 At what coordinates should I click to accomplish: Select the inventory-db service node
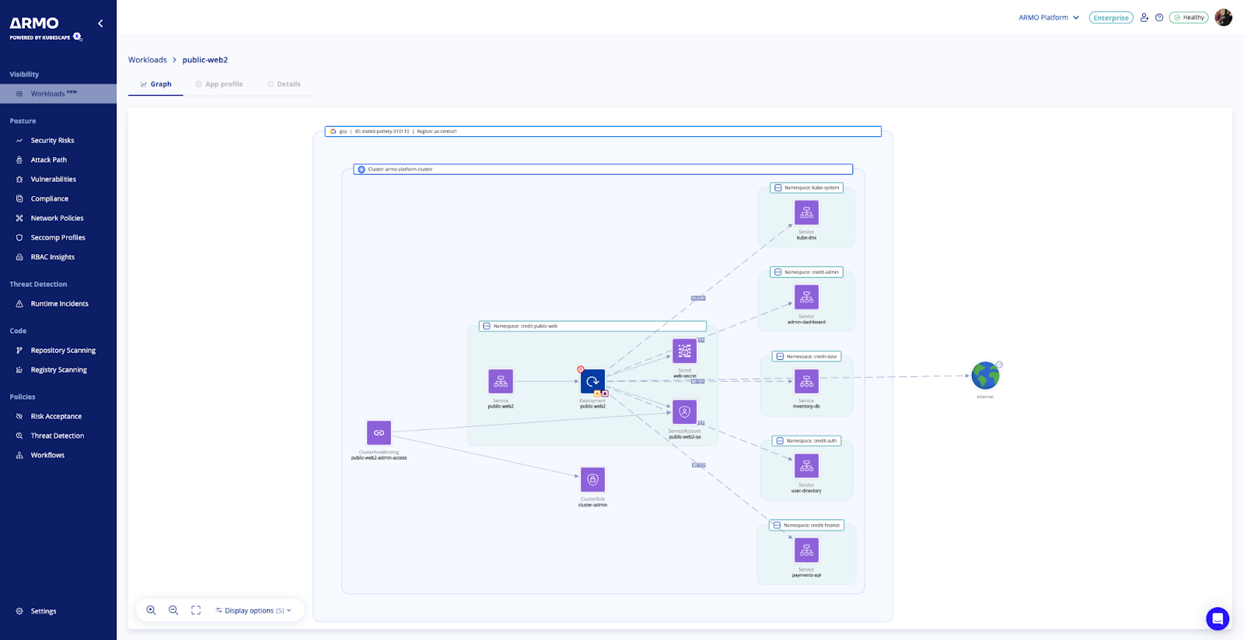click(x=806, y=381)
